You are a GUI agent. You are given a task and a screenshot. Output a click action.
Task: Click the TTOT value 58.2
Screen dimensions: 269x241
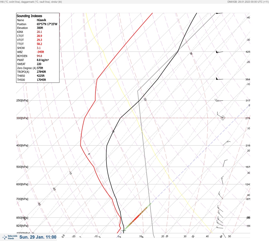click(x=39, y=44)
